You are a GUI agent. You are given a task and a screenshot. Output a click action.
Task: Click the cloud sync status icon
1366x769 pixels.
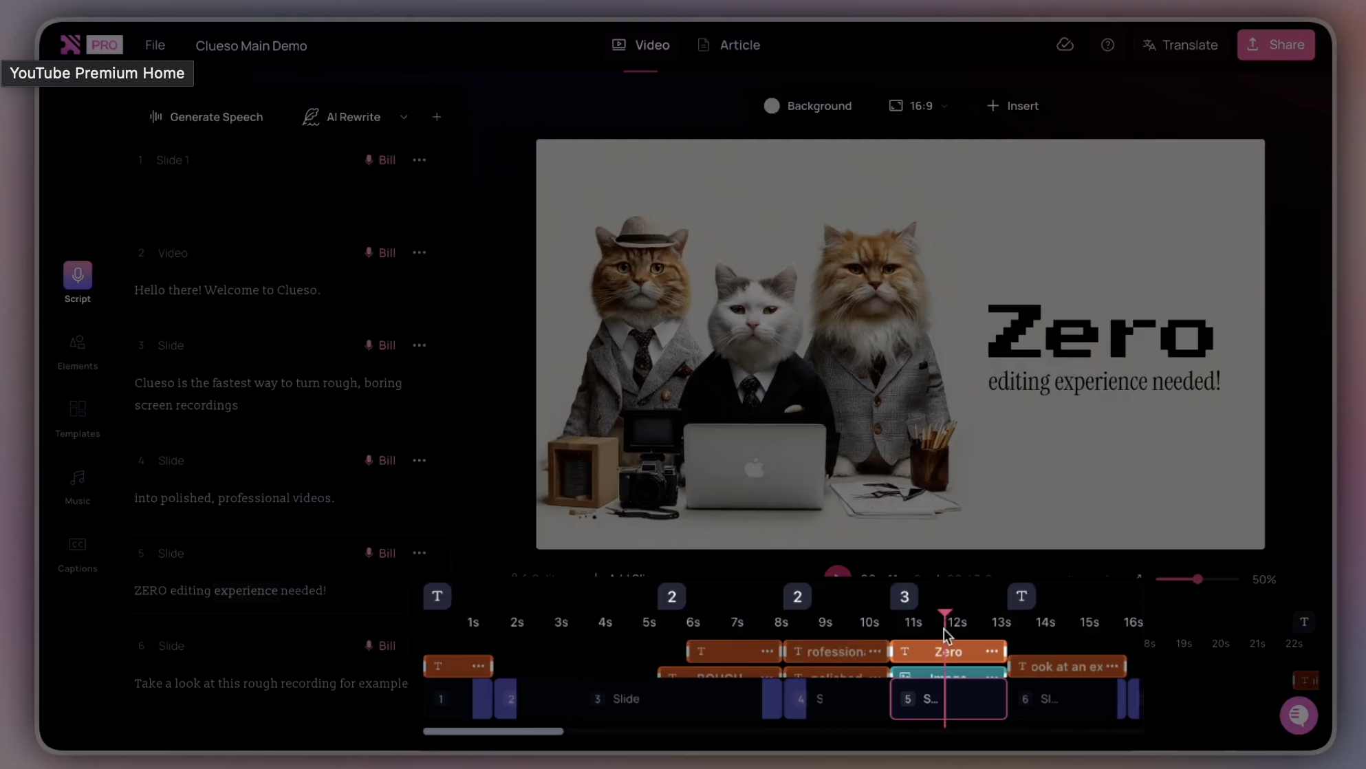pyautogui.click(x=1065, y=44)
